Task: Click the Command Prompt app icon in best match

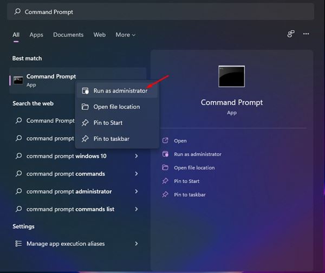Action: [18, 80]
